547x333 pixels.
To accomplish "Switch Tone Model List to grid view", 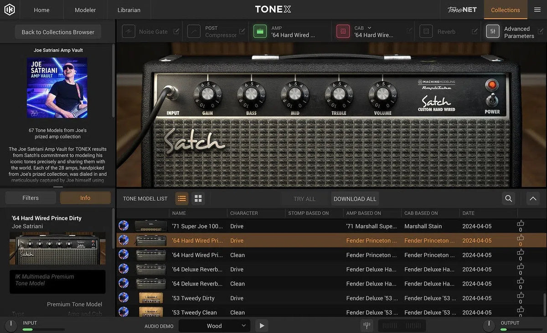I will (x=198, y=198).
